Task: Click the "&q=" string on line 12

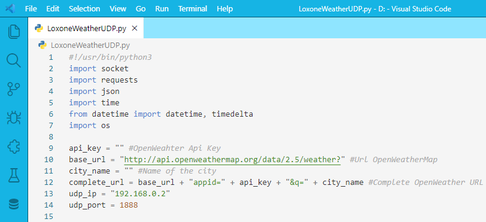Action: (297, 183)
